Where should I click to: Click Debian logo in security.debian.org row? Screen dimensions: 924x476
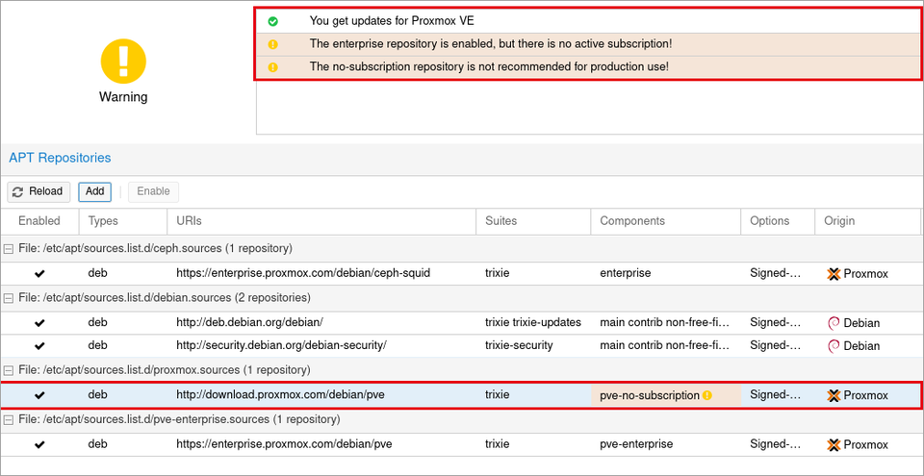[834, 346]
